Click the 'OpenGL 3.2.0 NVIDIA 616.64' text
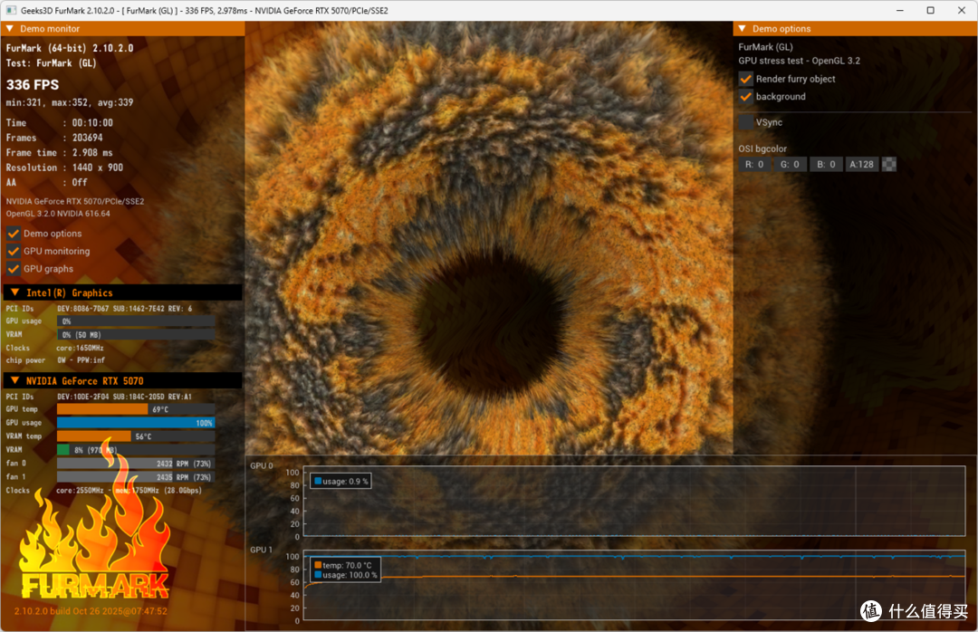The image size is (978, 632). 58,214
